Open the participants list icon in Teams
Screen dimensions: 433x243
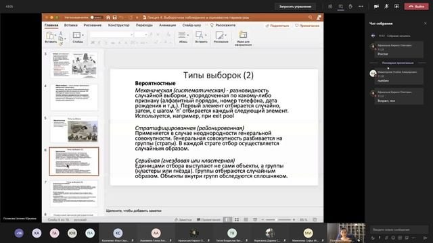330,6
